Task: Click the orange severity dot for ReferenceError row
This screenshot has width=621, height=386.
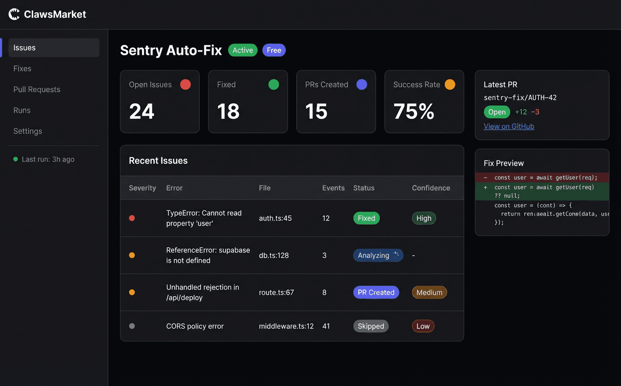Action: pos(132,255)
